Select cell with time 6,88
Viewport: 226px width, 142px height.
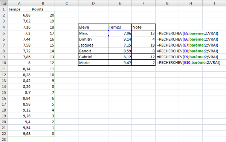[19, 15]
